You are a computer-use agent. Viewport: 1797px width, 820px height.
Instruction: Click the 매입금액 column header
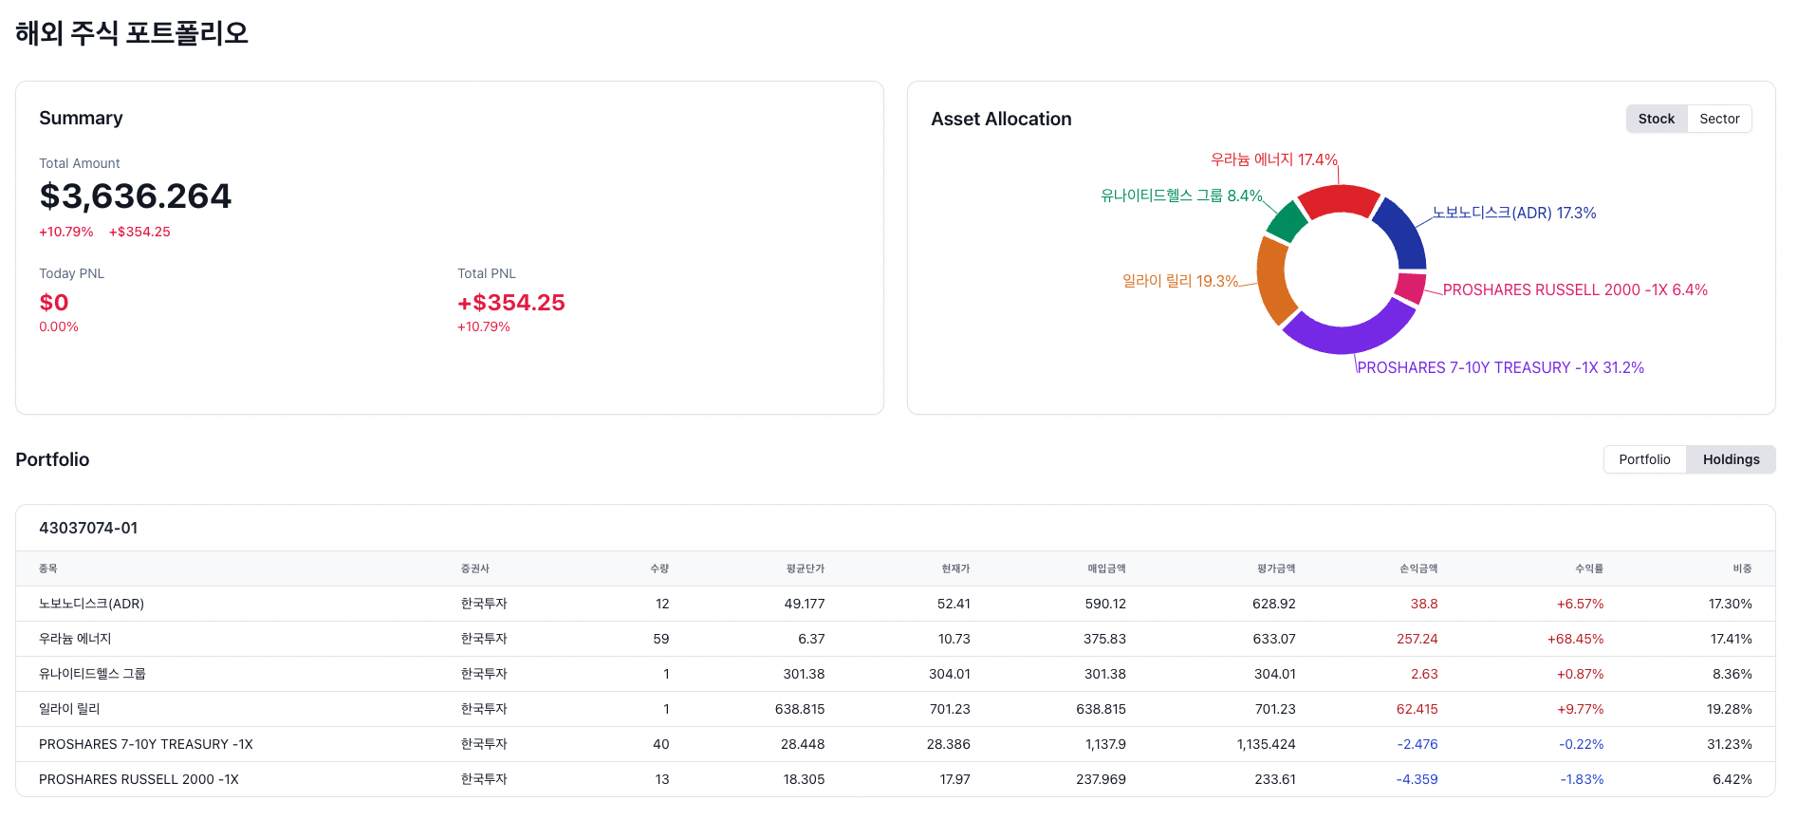pos(1106,568)
